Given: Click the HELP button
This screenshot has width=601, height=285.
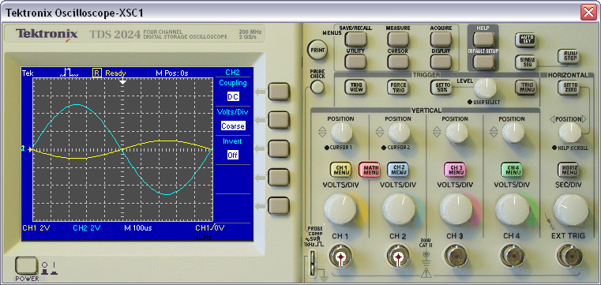Looking at the screenshot, I should pyautogui.click(x=483, y=39).
